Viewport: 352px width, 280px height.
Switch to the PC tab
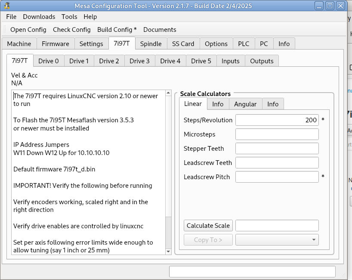(x=264, y=44)
